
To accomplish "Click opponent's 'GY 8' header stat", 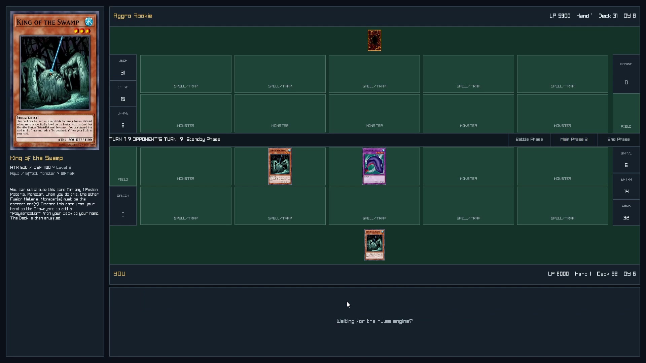I will (x=630, y=16).
